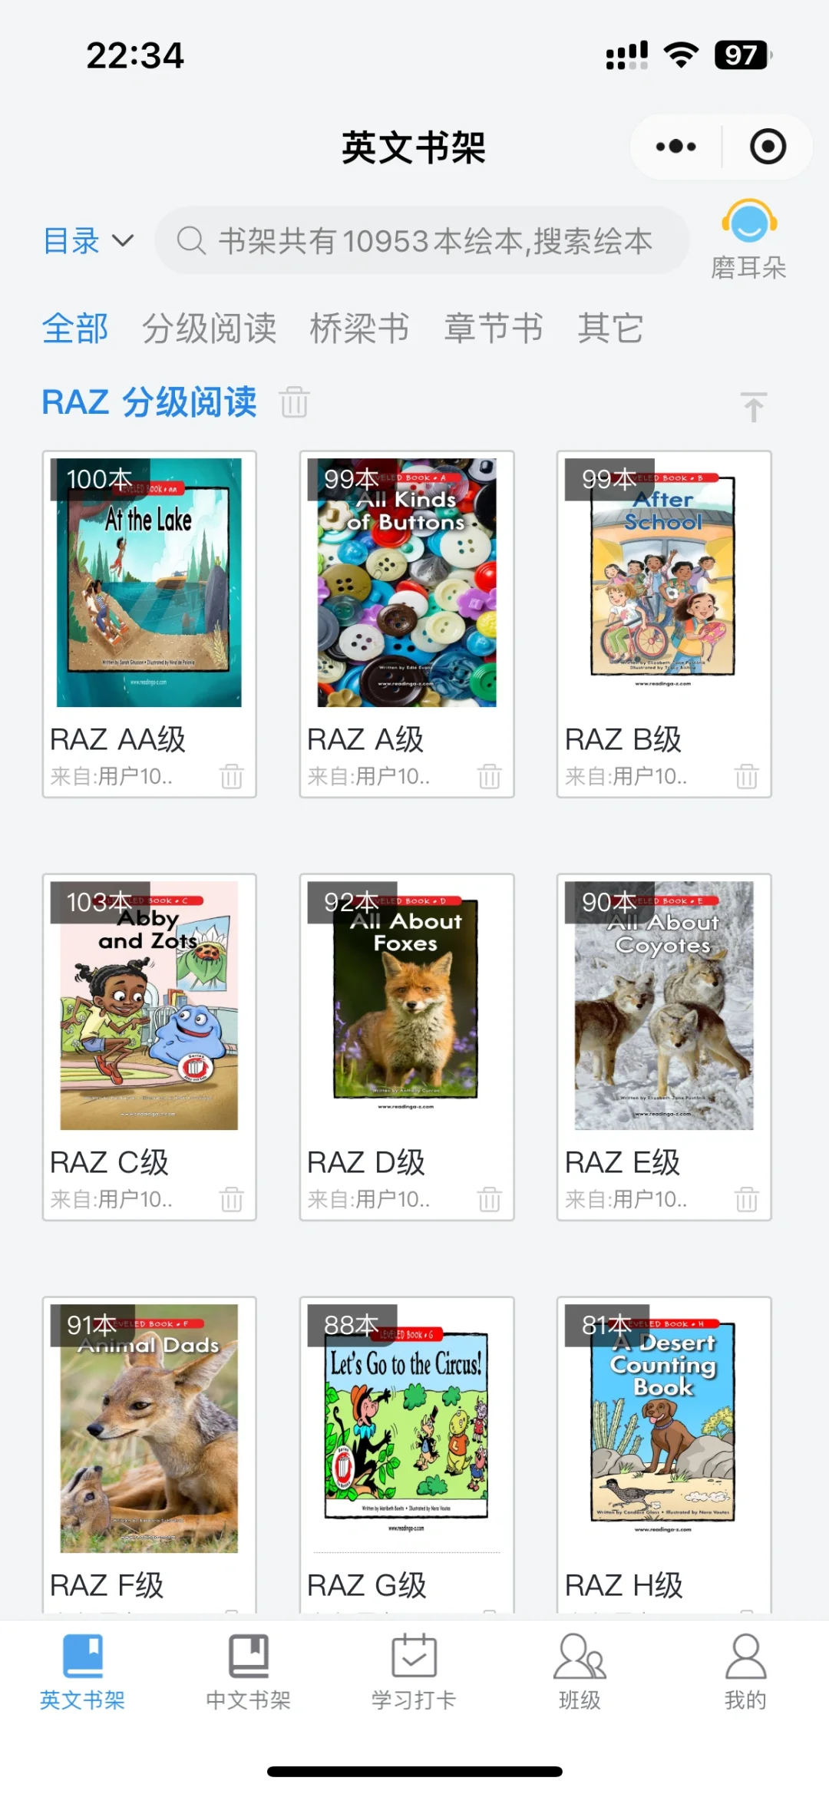Open the 我的 profile tab
829x1794 pixels.
pyautogui.click(x=745, y=1672)
